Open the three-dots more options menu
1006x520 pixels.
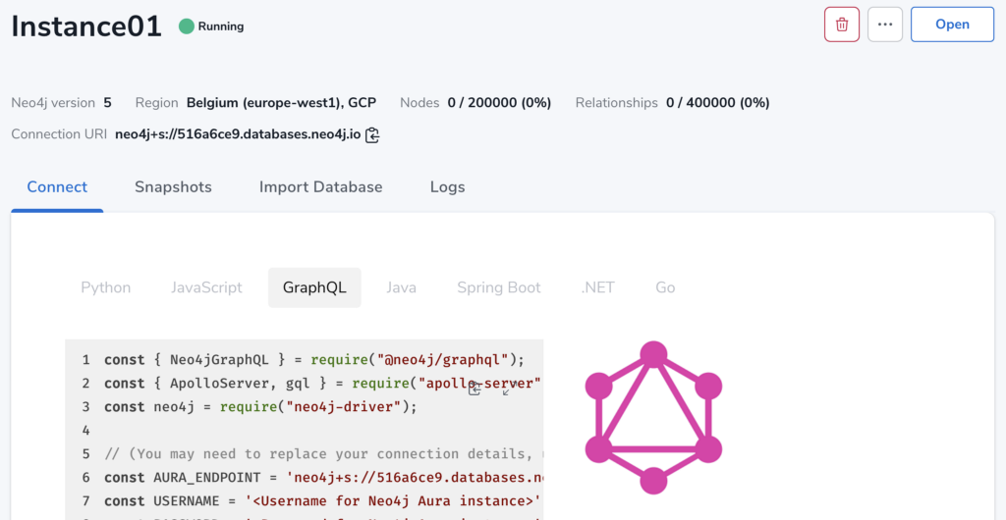click(x=885, y=25)
